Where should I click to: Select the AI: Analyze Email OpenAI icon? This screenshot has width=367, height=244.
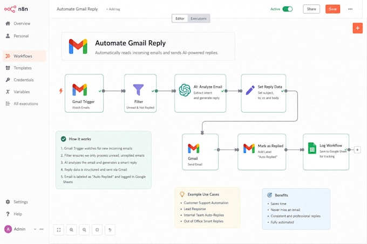pyautogui.click(x=185, y=90)
